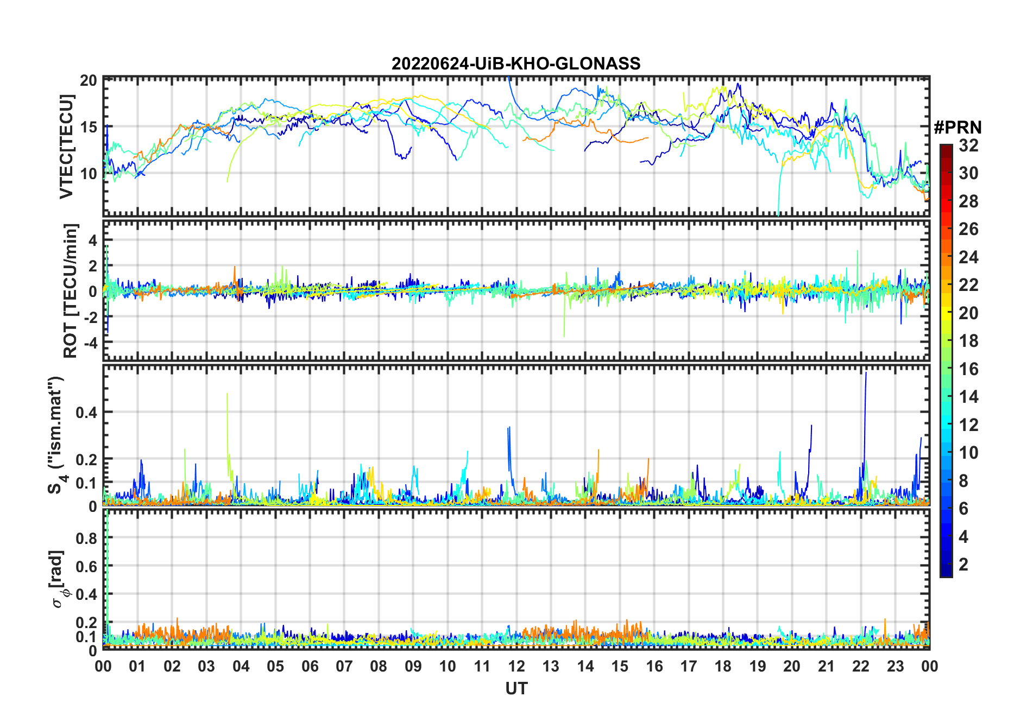
Task: Click colorbar tick label 14
Action: (969, 397)
